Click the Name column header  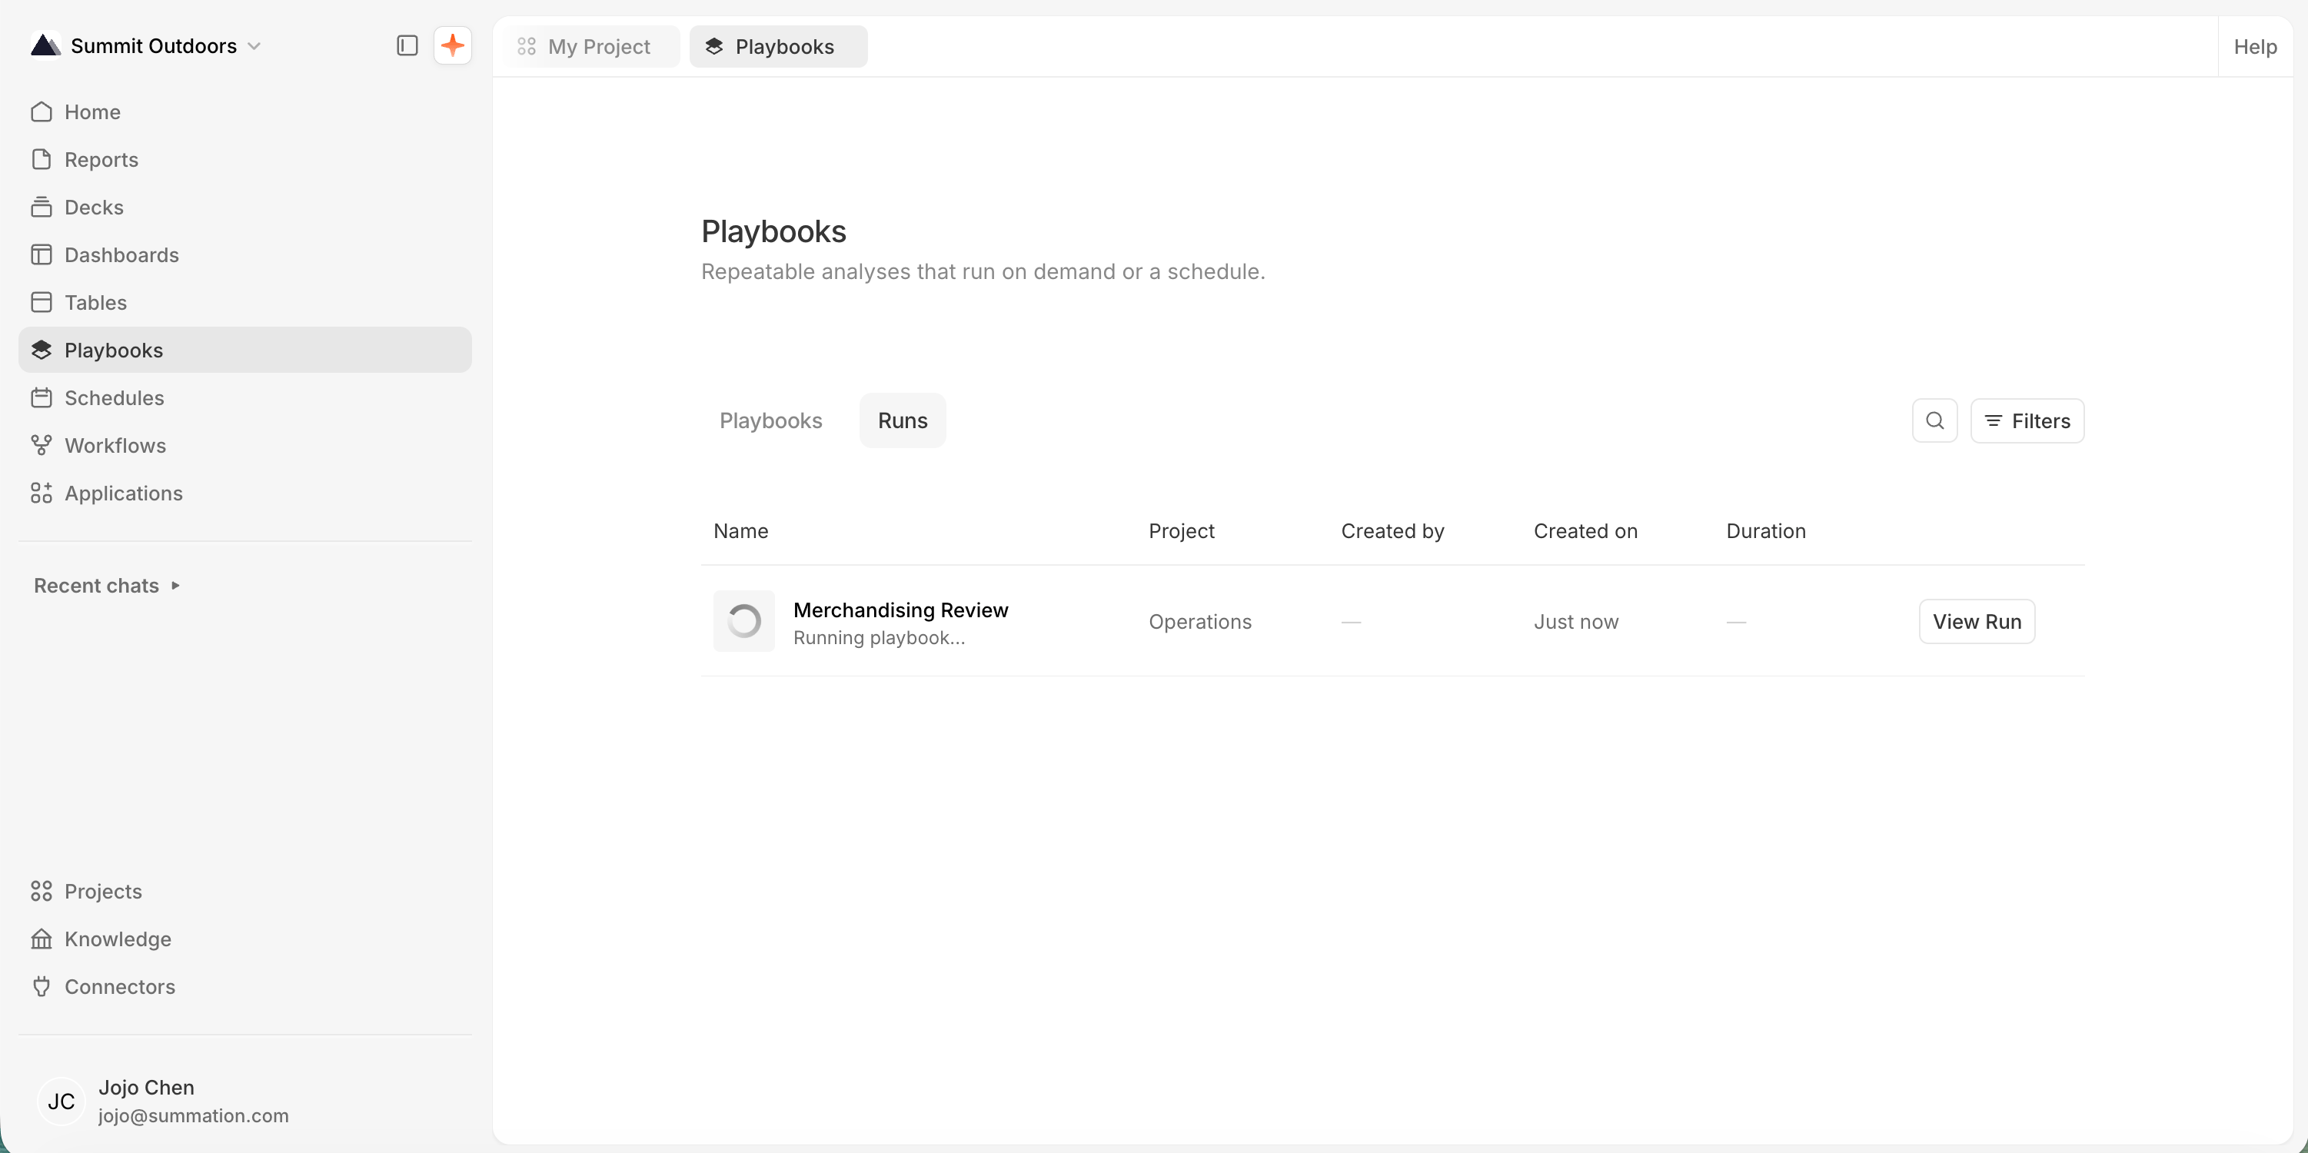point(741,530)
